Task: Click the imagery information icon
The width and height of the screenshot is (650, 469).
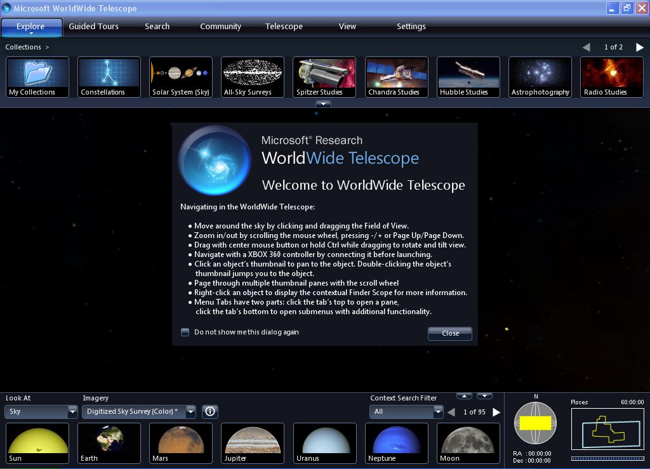Action: 210,411
